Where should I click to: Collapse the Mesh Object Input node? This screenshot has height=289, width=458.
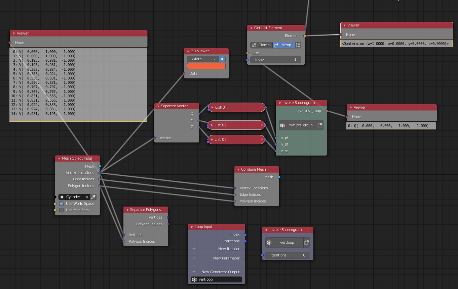tap(59, 159)
